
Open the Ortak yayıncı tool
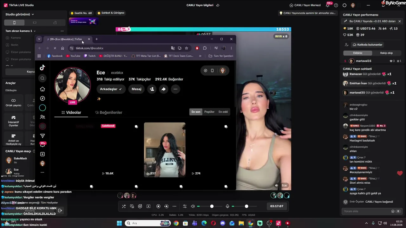(x=13, y=102)
